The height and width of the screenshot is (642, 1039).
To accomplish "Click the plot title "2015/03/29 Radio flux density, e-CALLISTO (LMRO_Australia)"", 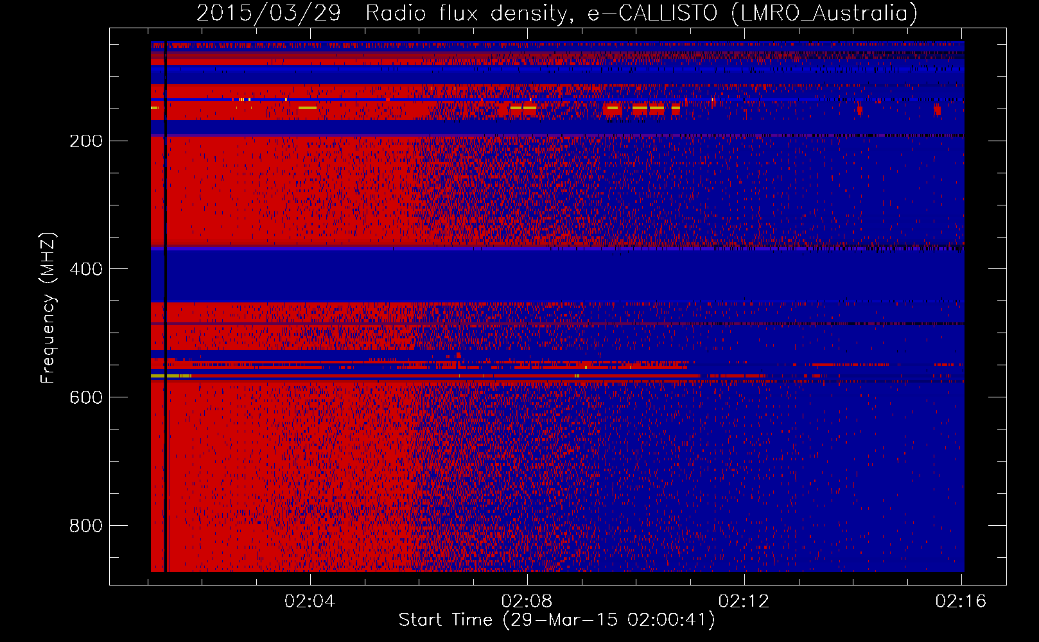I will pyautogui.click(x=557, y=13).
